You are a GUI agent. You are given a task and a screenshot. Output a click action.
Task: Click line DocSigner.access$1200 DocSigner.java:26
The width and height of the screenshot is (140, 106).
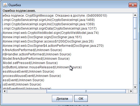tap(48, 41)
